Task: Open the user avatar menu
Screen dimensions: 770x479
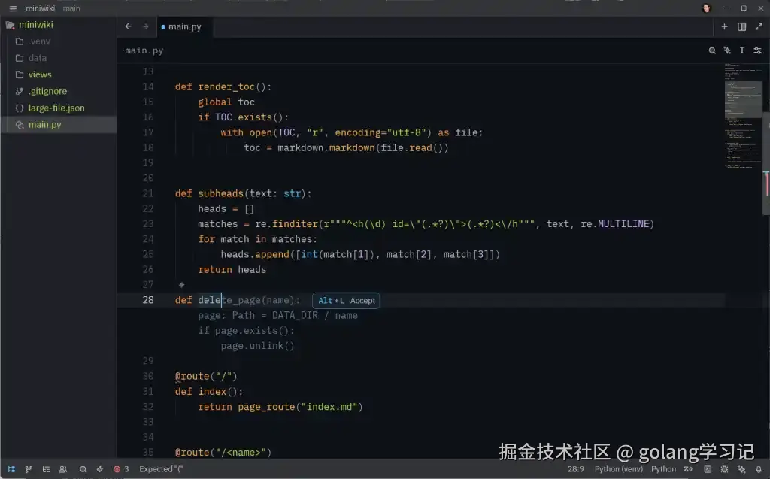Action: 706,8
